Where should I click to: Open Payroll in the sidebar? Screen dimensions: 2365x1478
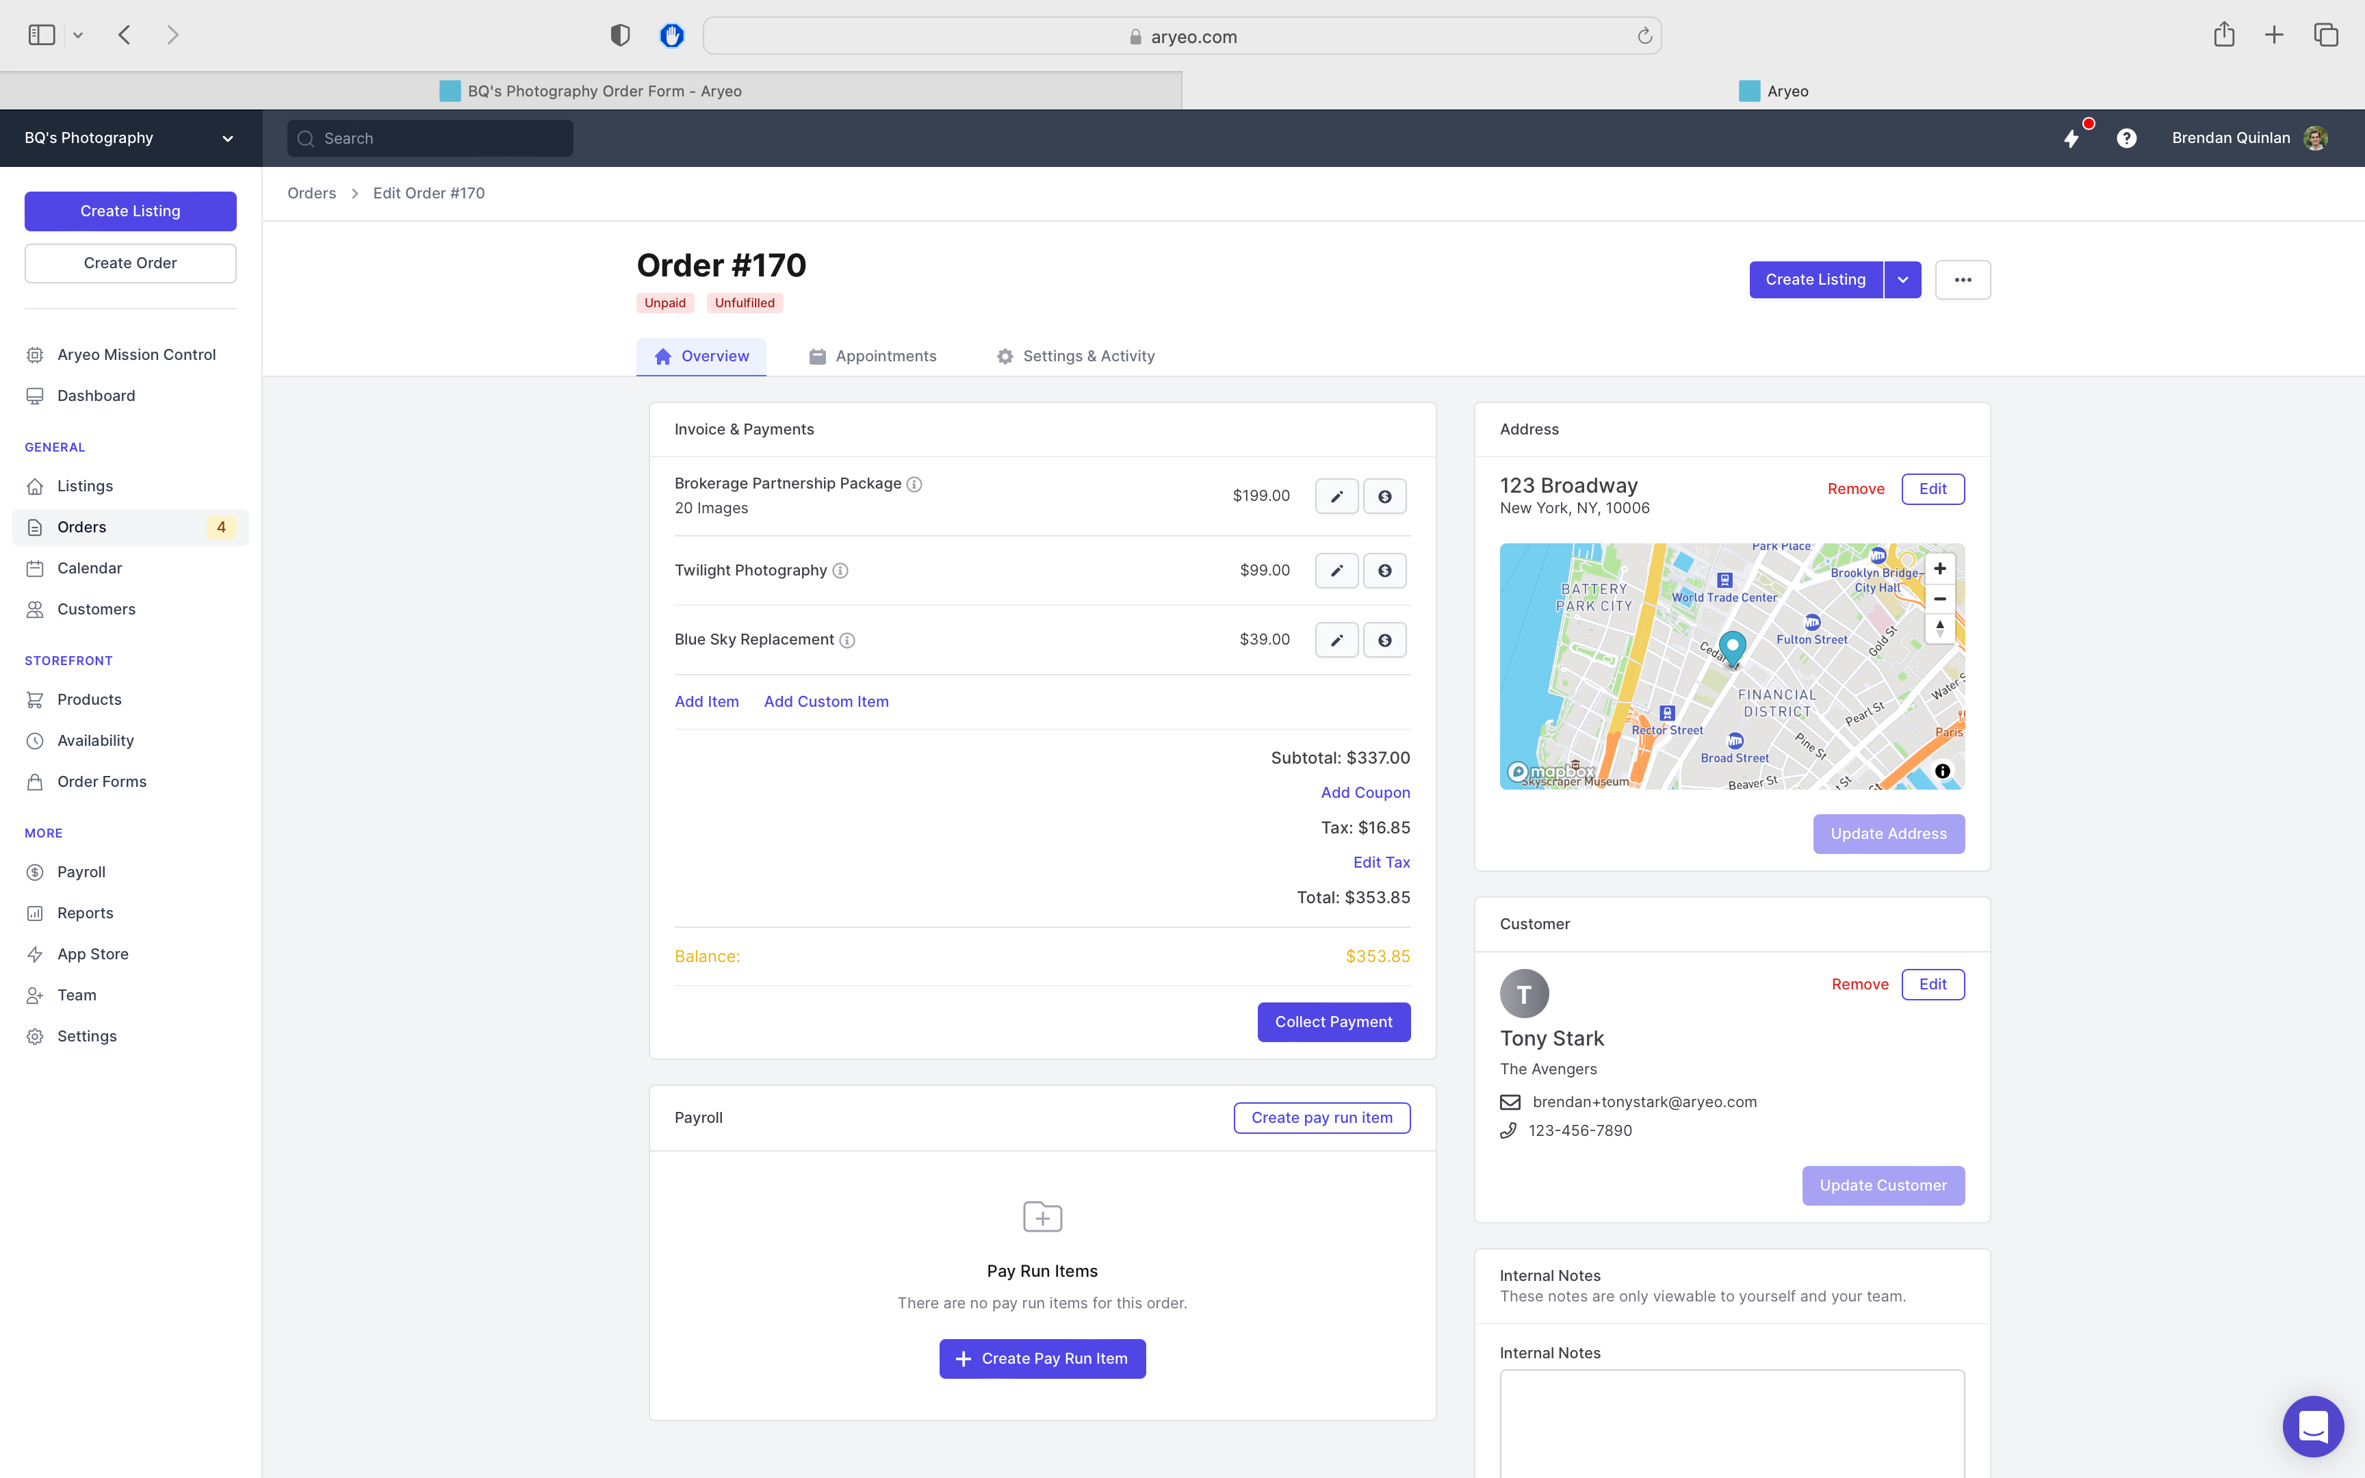(x=81, y=872)
